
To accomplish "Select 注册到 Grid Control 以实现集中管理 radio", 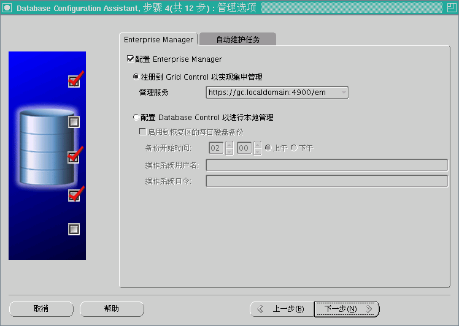I will pos(136,77).
